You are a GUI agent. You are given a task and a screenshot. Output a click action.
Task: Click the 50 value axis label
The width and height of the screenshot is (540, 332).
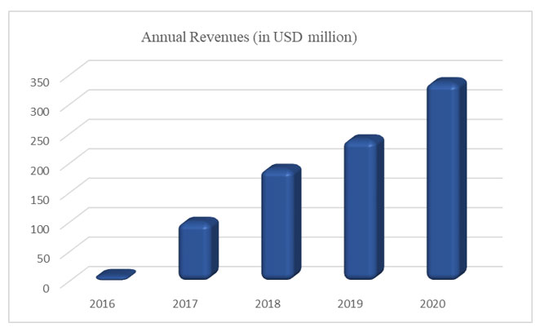coord(43,259)
